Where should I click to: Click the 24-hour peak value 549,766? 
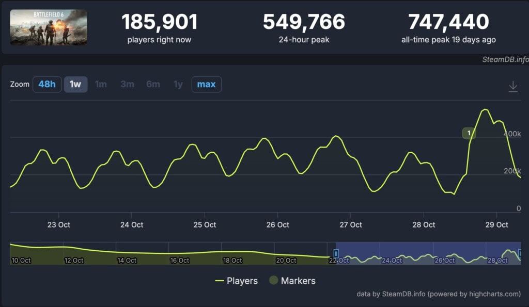[304, 22]
